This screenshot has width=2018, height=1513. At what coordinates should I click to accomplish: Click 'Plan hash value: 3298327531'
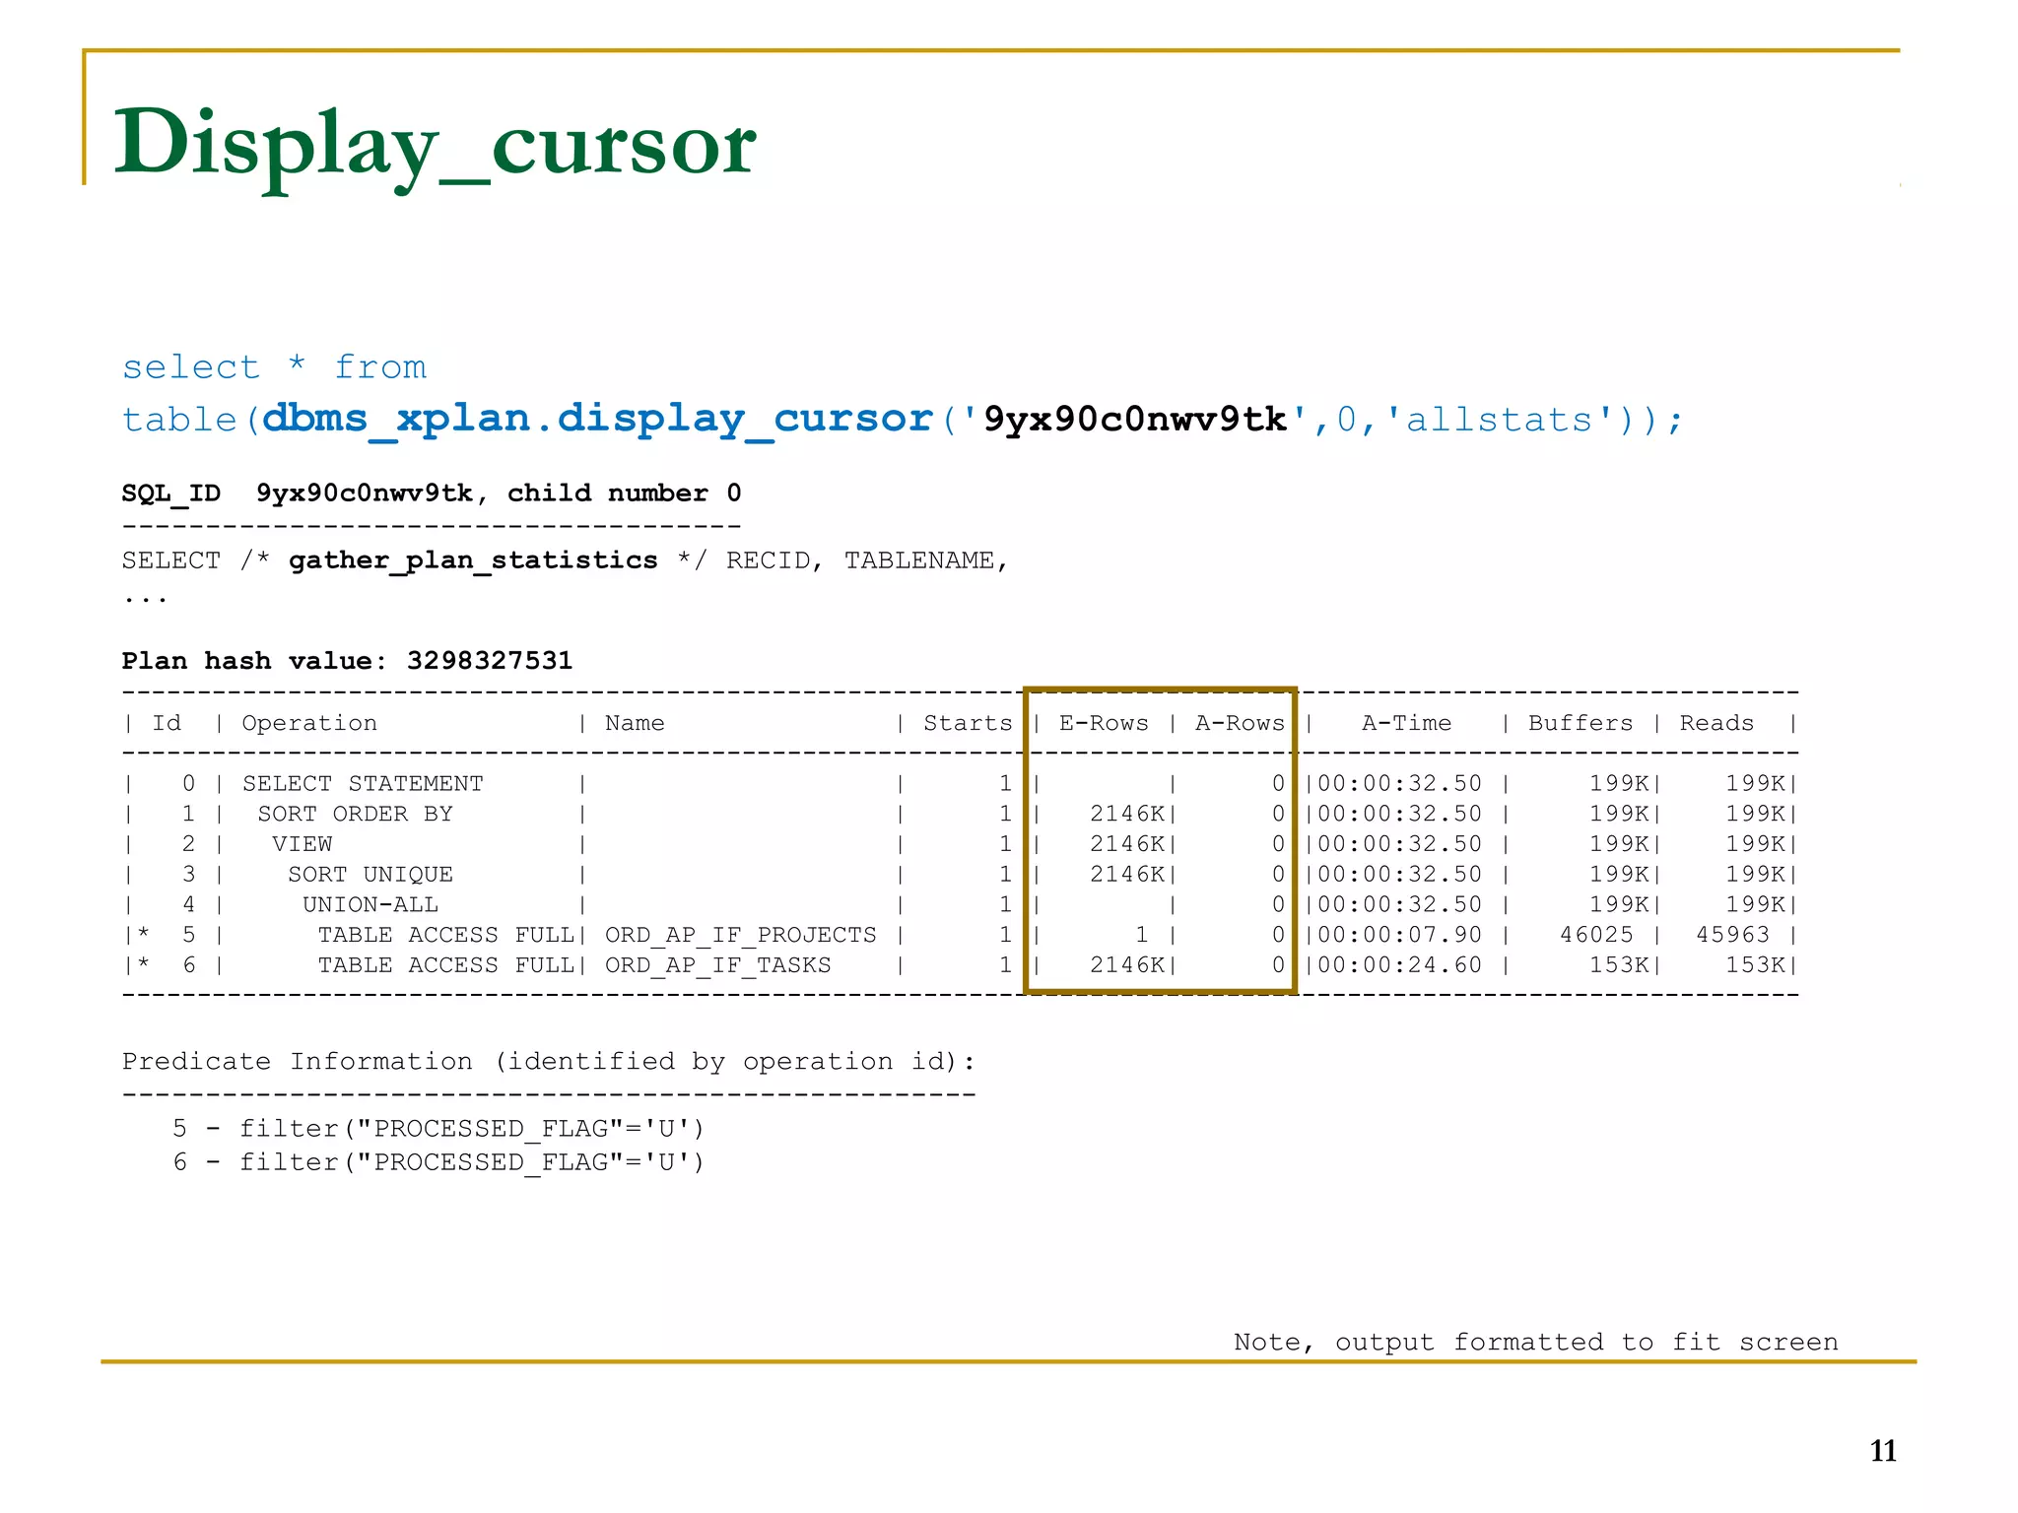click(x=347, y=661)
